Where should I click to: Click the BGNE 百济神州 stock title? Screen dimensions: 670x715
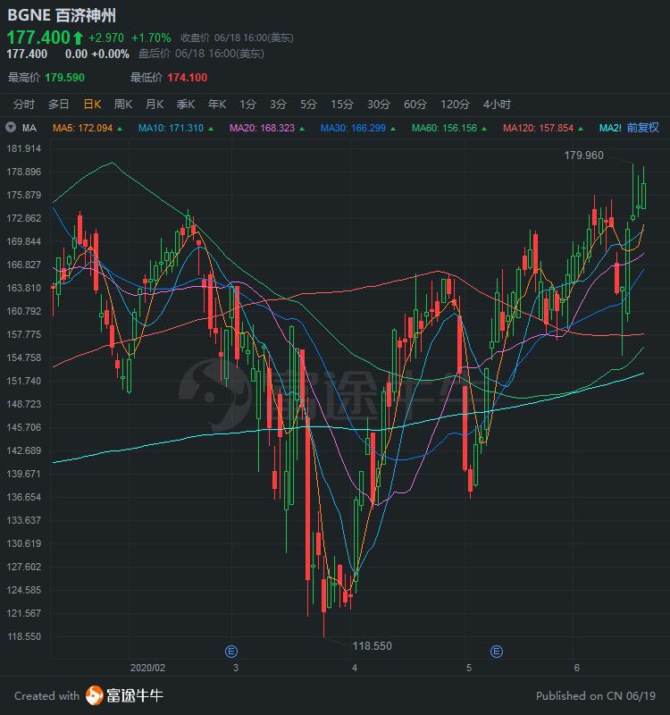click(62, 15)
